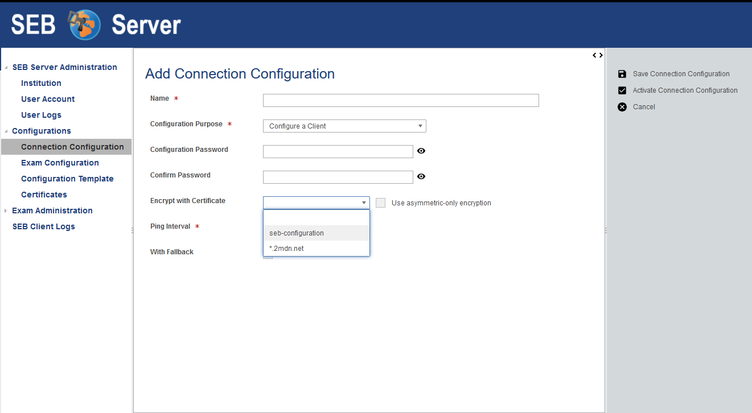This screenshot has height=413, width=752.
Task: Click the Save Connection Configuration disk icon
Action: tap(622, 74)
